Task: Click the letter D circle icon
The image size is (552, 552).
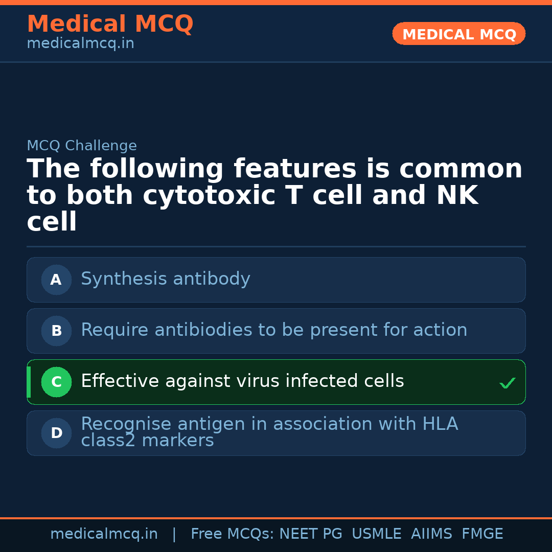Action: pyautogui.click(x=56, y=433)
